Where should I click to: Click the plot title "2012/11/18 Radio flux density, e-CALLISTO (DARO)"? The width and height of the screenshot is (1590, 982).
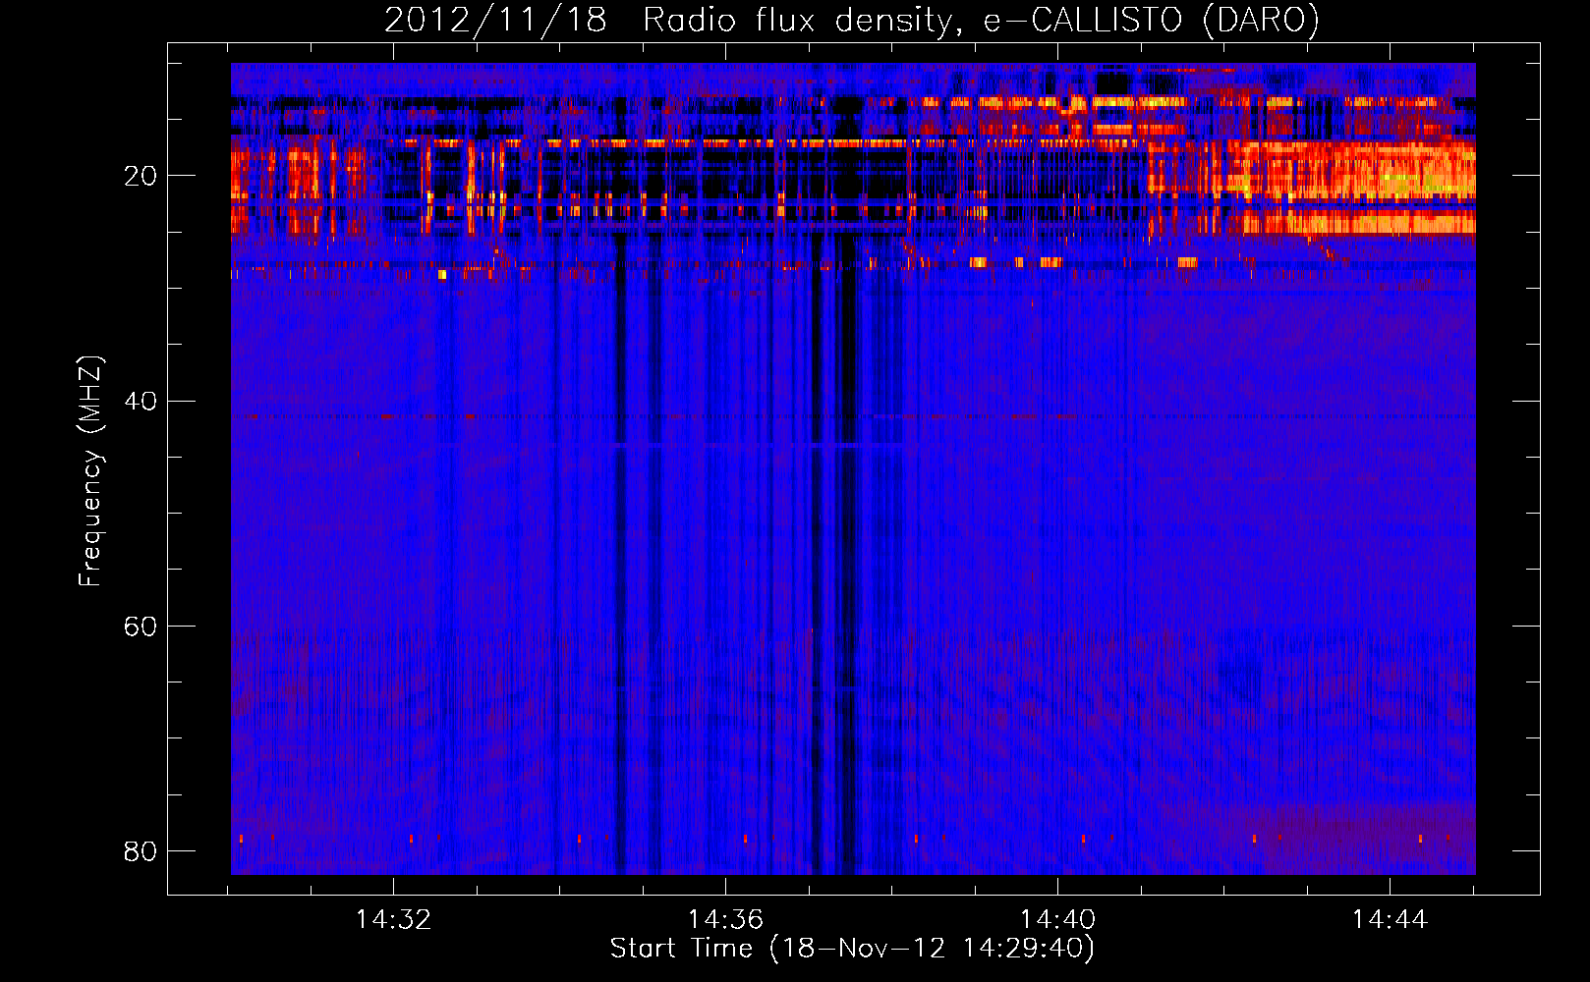coord(852,20)
